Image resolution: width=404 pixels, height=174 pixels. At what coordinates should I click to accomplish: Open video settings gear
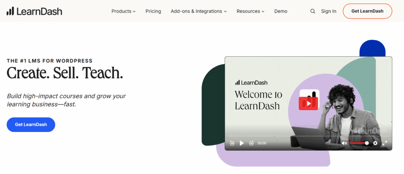[x=375, y=143]
